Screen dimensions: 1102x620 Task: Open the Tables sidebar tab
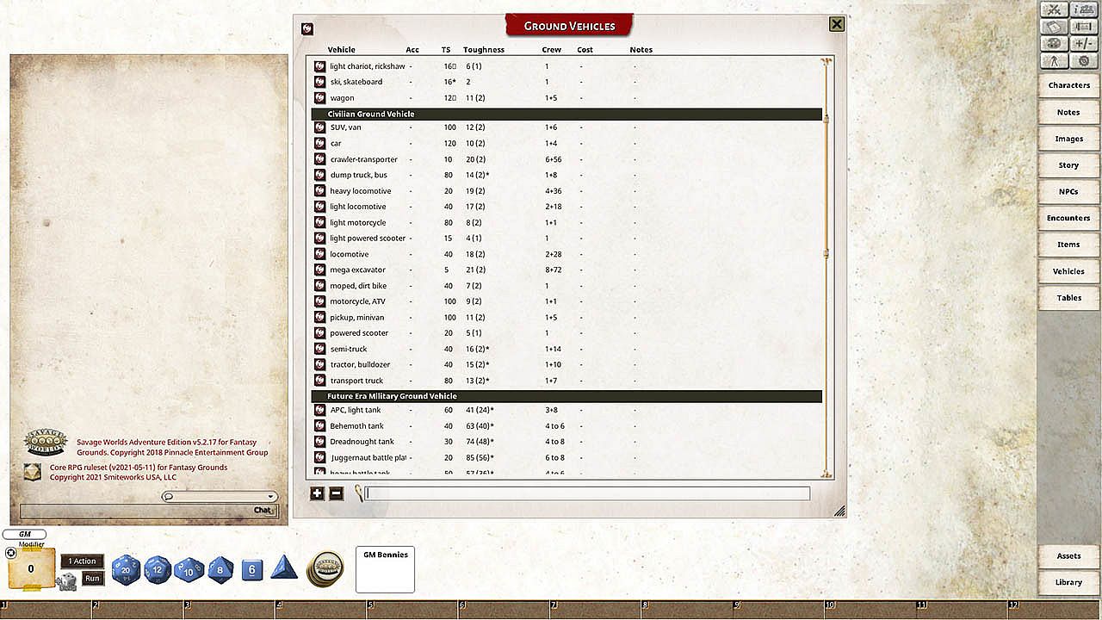[1068, 298]
